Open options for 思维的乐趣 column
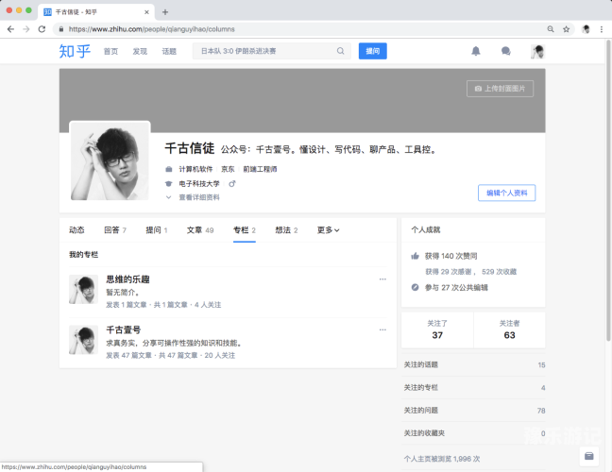The width and height of the screenshot is (612, 472). [x=382, y=279]
